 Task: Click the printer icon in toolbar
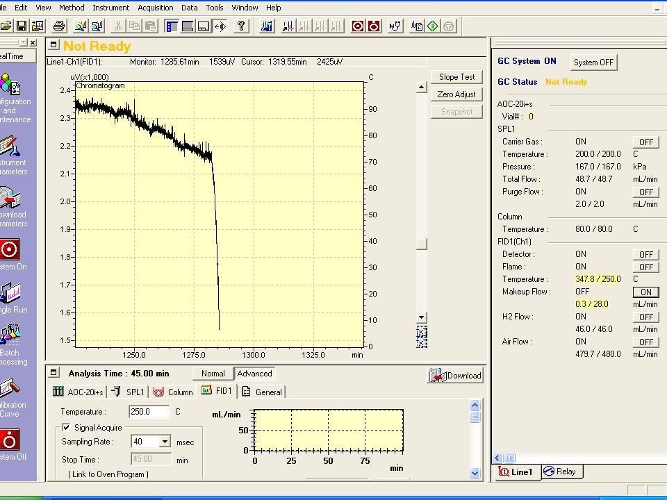point(59,26)
